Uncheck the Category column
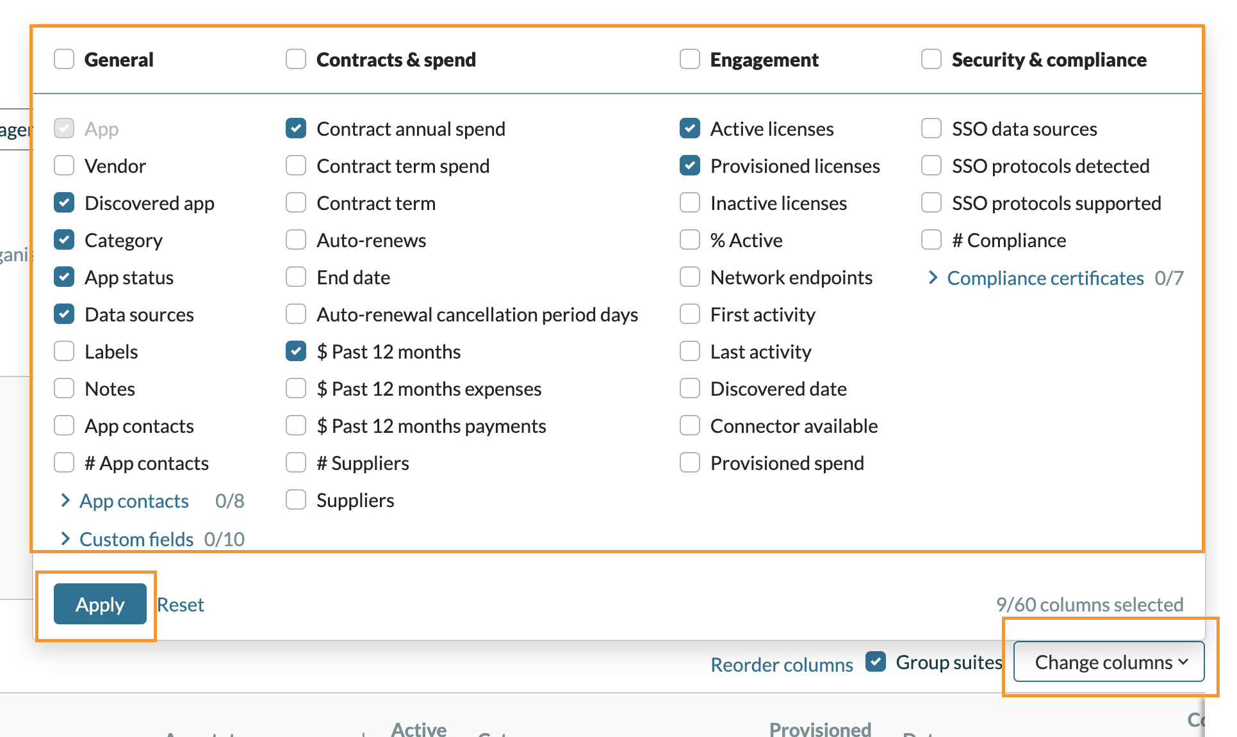This screenshot has height=737, width=1237. point(64,239)
